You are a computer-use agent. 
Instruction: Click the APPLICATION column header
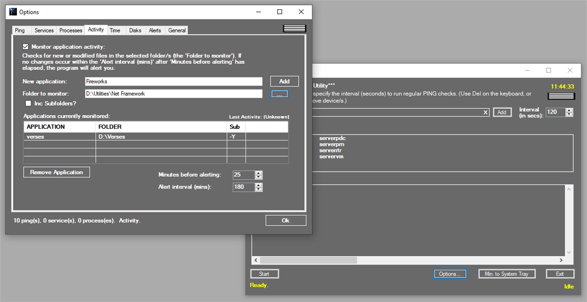(x=60, y=127)
